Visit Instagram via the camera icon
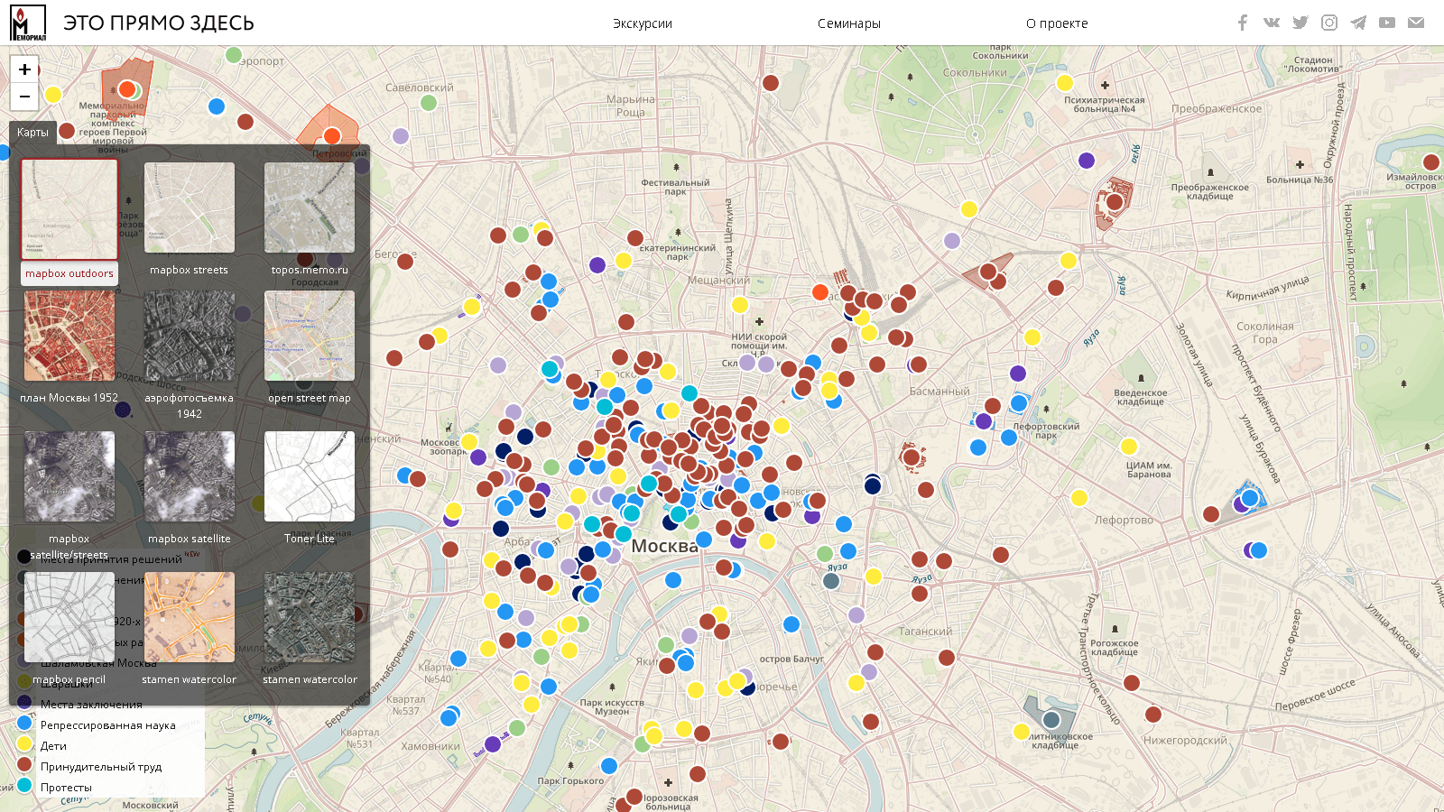 (x=1329, y=23)
